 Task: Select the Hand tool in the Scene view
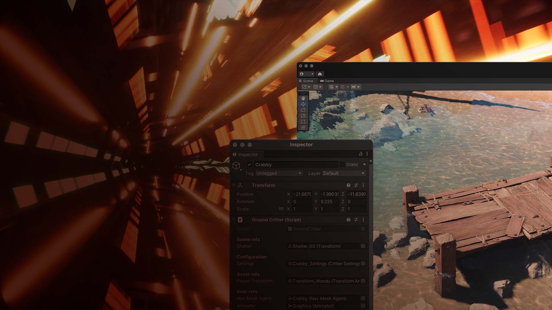pos(303,98)
